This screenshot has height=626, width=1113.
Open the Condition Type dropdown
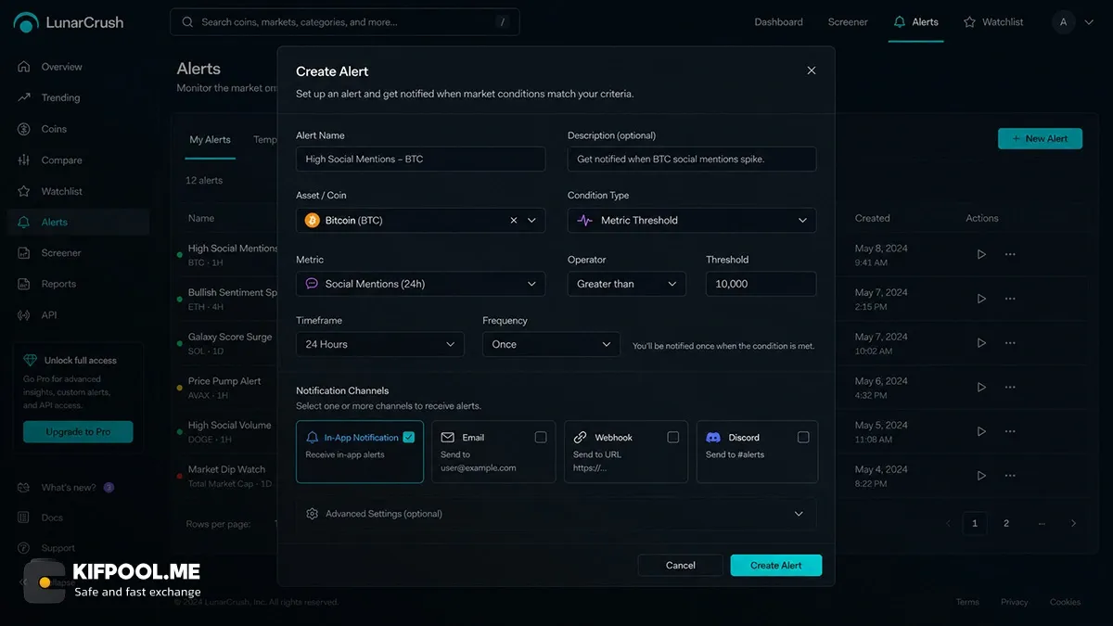pyautogui.click(x=692, y=221)
